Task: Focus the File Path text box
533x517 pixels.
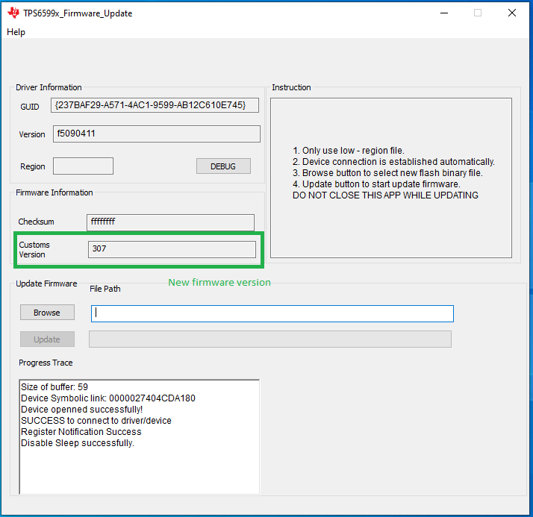Action: pyautogui.click(x=272, y=313)
